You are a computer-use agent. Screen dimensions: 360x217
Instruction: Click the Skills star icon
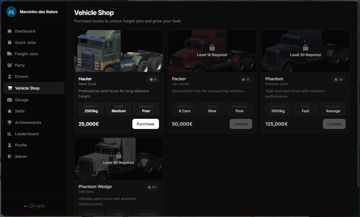pos(10,111)
